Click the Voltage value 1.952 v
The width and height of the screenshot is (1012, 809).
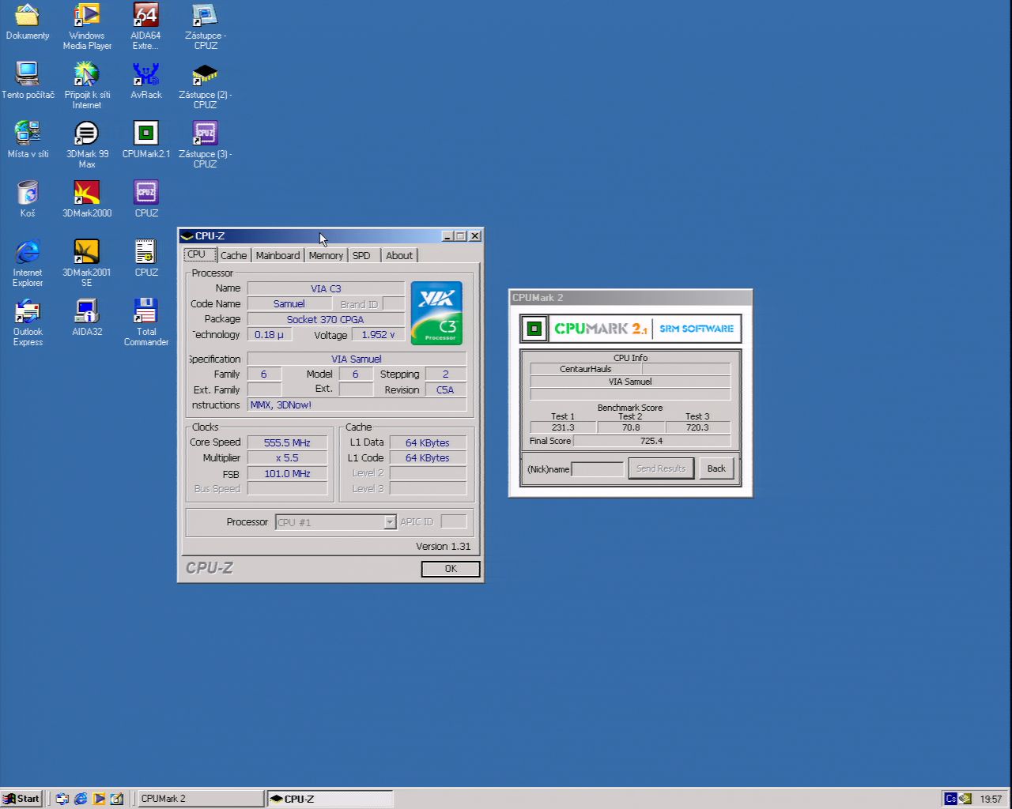pyautogui.click(x=378, y=335)
